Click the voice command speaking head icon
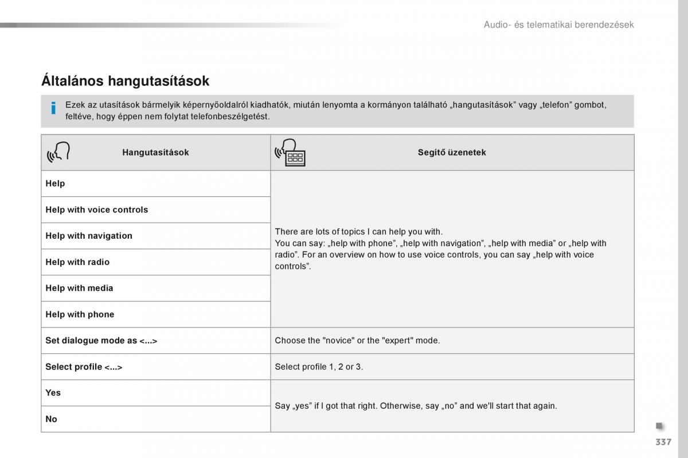 coord(58,152)
